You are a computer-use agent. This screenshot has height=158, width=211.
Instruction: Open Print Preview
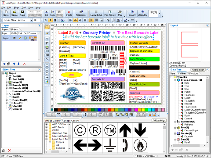[x=110, y=14]
